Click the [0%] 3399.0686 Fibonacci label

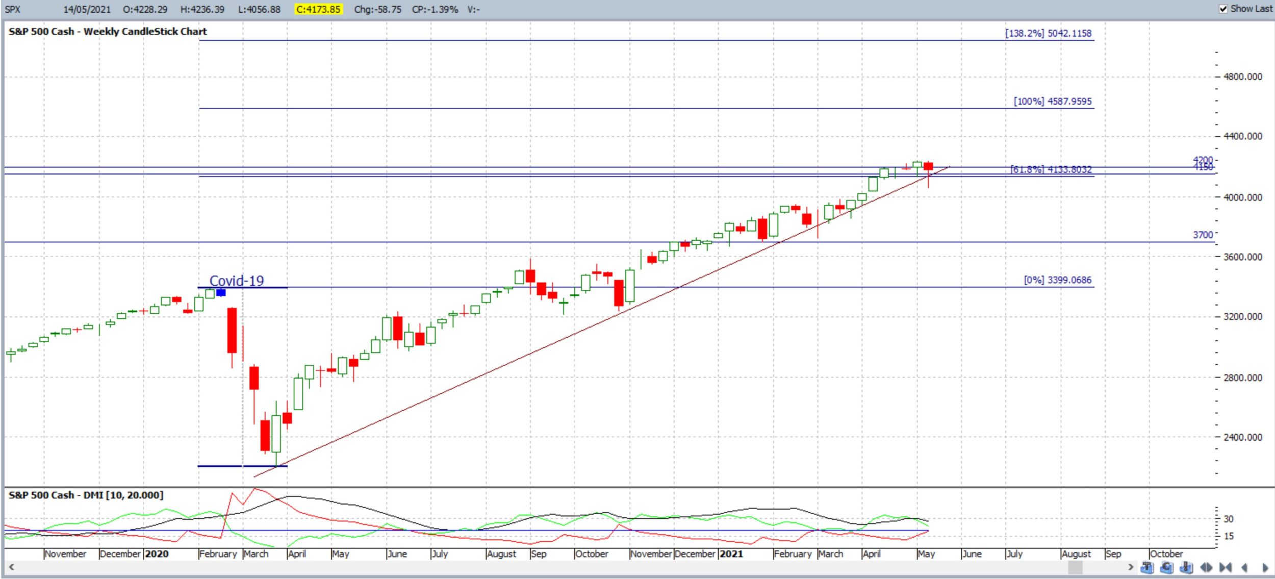coord(1058,280)
